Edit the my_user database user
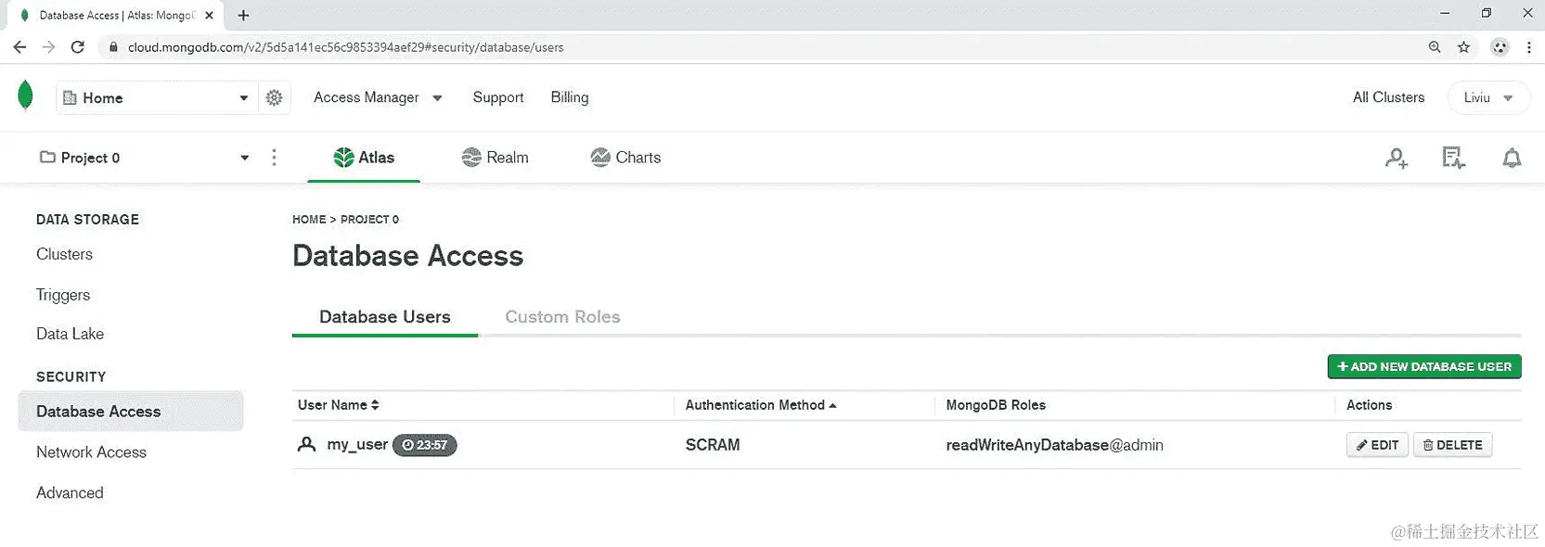The width and height of the screenshot is (1545, 547). point(1377,445)
